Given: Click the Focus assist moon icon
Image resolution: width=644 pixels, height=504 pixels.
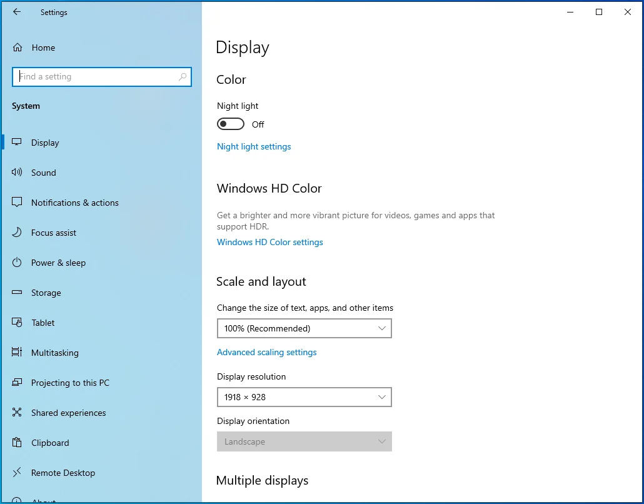Looking at the screenshot, I should (x=17, y=232).
